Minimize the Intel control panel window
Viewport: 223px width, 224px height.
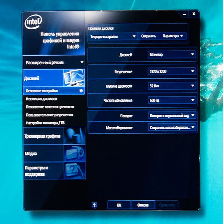[185, 14]
